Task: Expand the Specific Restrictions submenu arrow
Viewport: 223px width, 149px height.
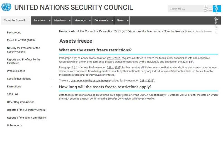Action: 51,79
